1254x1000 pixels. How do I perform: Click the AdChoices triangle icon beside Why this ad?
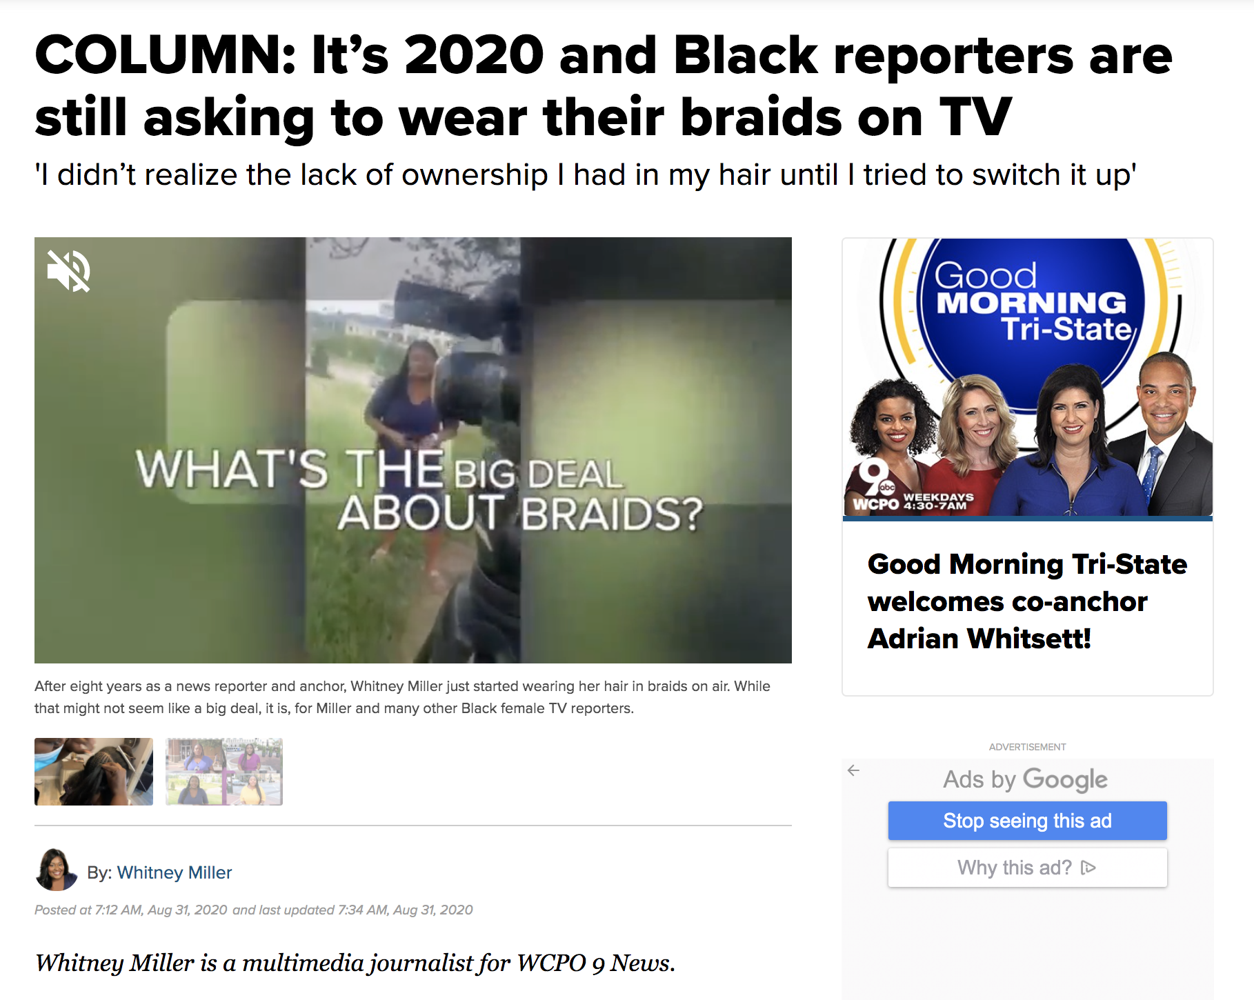click(1088, 868)
